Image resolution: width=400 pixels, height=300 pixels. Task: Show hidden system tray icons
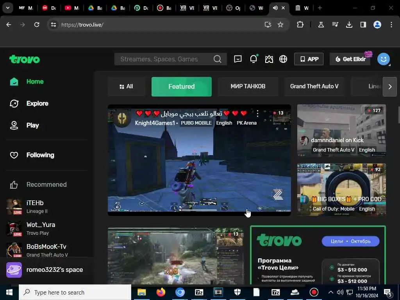[330, 292]
